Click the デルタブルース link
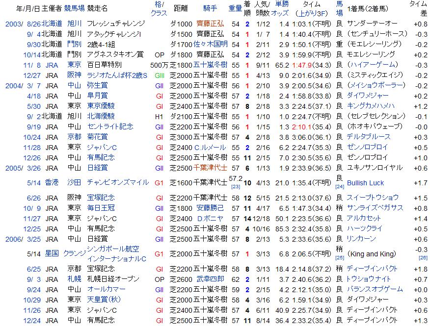Screen dimensions: 430x326 point(369,137)
